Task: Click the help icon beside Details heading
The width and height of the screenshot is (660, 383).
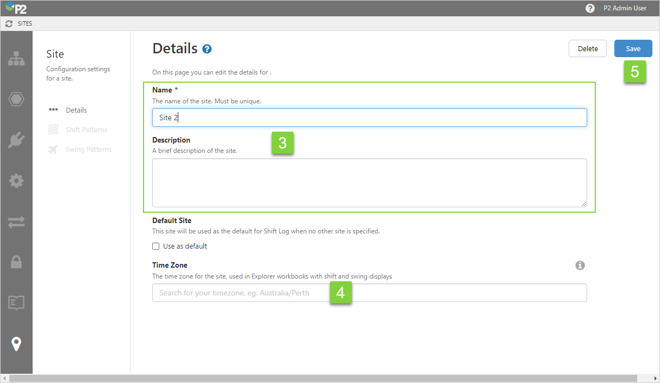Action: click(207, 49)
